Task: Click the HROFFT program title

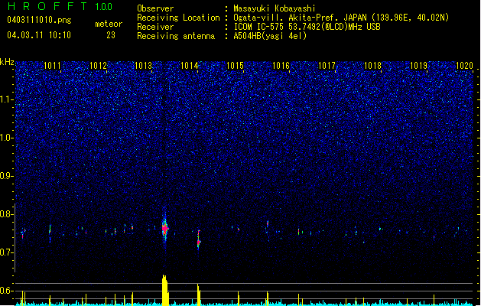Action: pyautogui.click(x=47, y=6)
